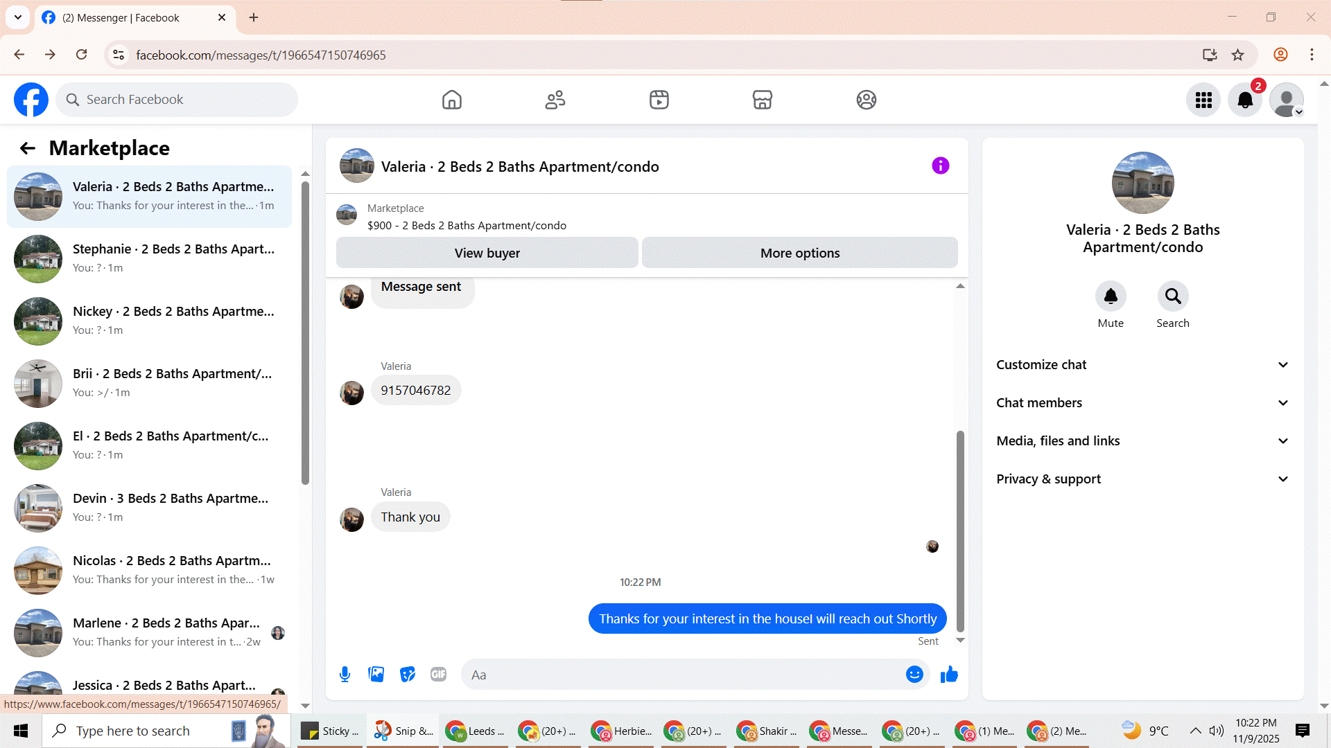Click the Facebook logo

click(x=31, y=100)
